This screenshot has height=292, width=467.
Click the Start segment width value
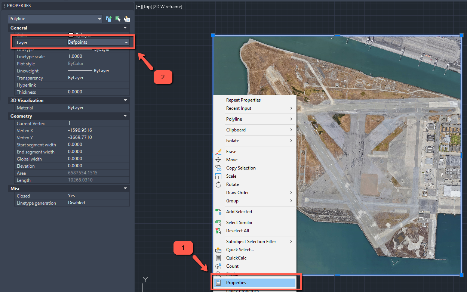click(98, 145)
